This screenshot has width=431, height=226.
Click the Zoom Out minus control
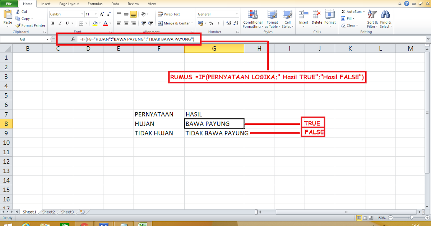click(390, 218)
